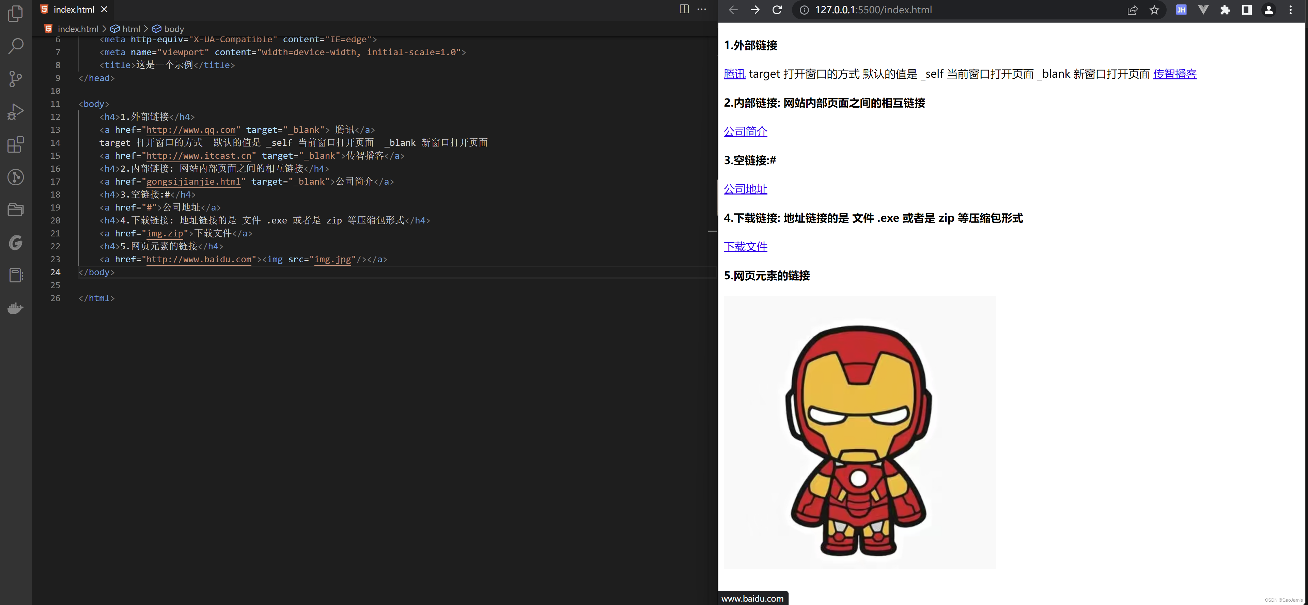Open the browser three-dot menu

click(1290, 10)
